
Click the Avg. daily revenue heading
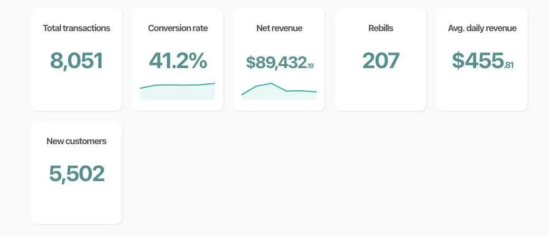[482, 29]
